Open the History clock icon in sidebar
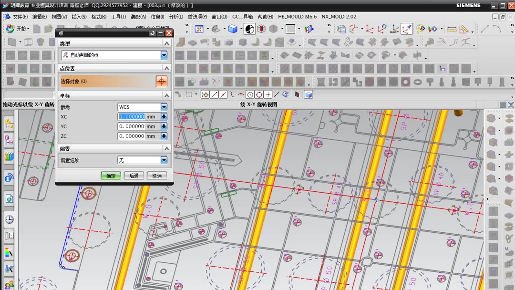The image size is (515, 290). tap(9, 219)
